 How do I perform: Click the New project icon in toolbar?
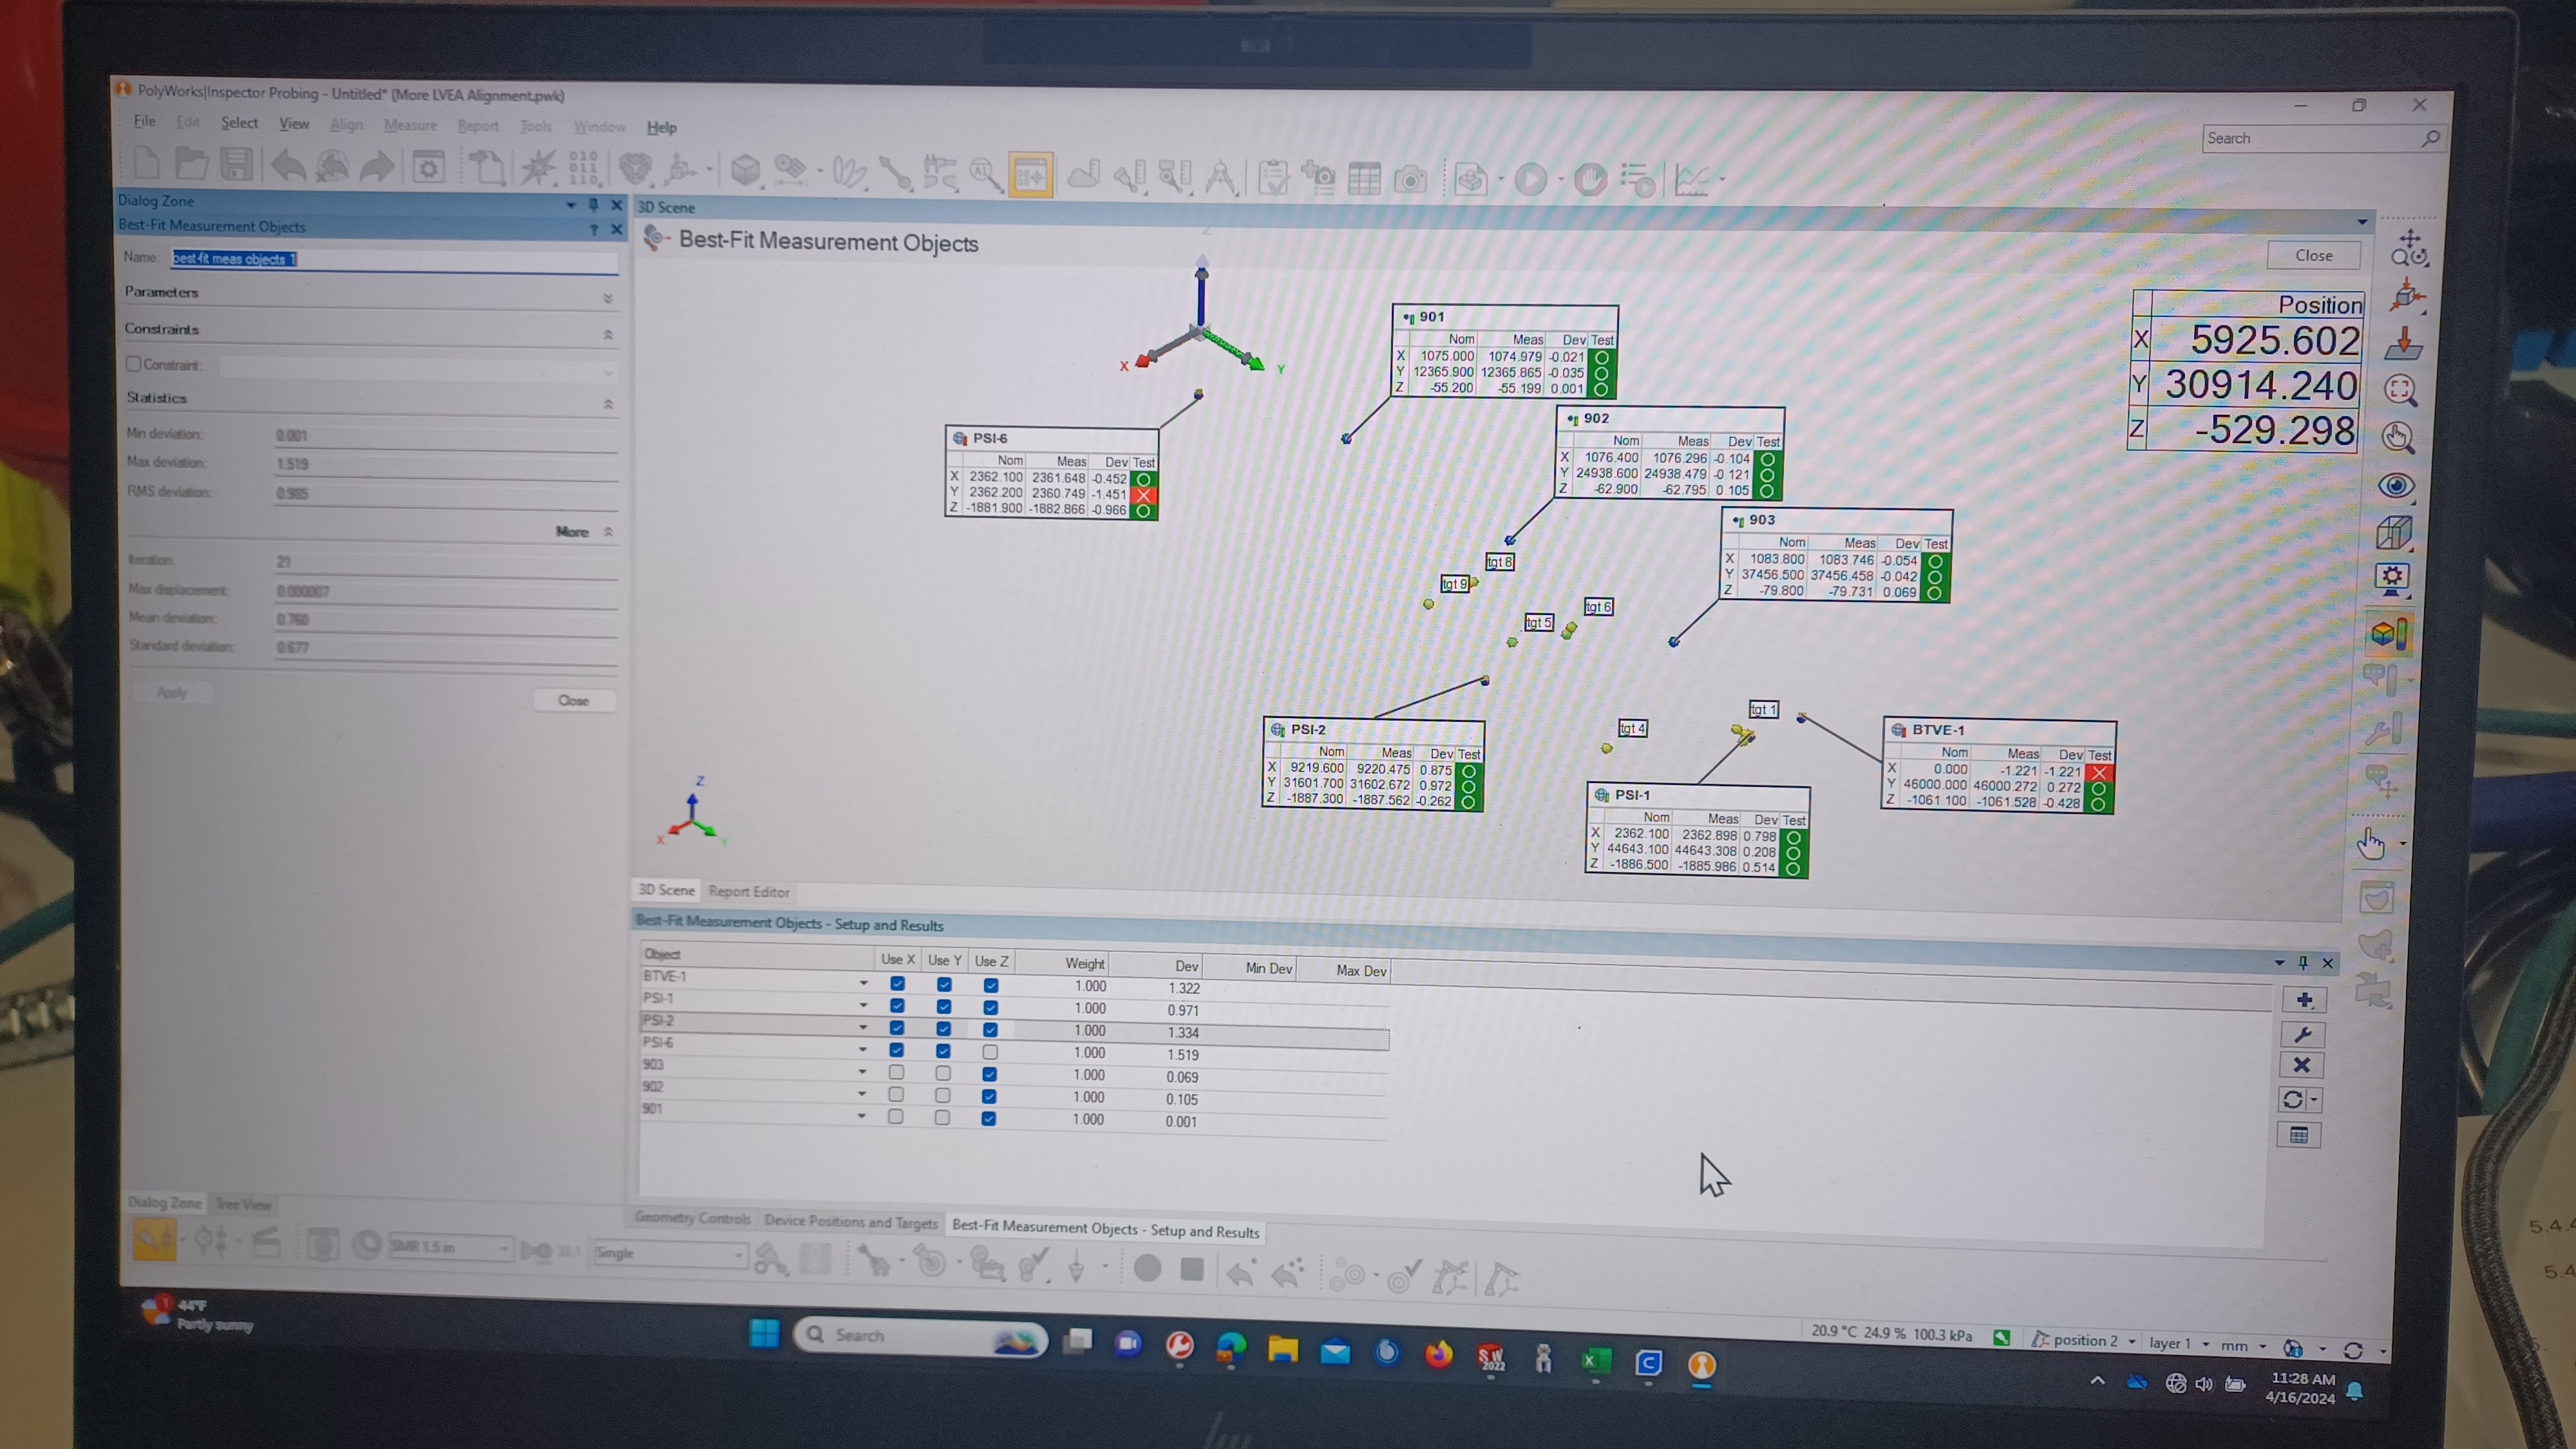point(146,162)
